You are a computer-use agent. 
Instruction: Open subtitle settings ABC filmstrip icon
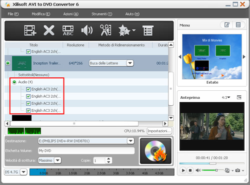pos(68,30)
